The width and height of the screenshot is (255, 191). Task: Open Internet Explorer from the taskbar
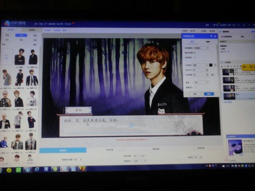[37, 170]
